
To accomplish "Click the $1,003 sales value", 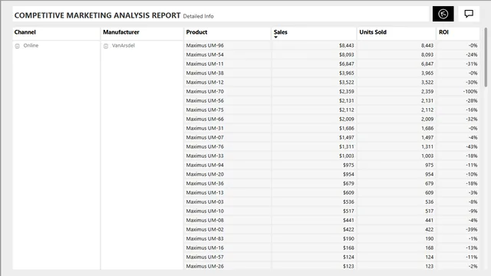I will (x=346, y=156).
